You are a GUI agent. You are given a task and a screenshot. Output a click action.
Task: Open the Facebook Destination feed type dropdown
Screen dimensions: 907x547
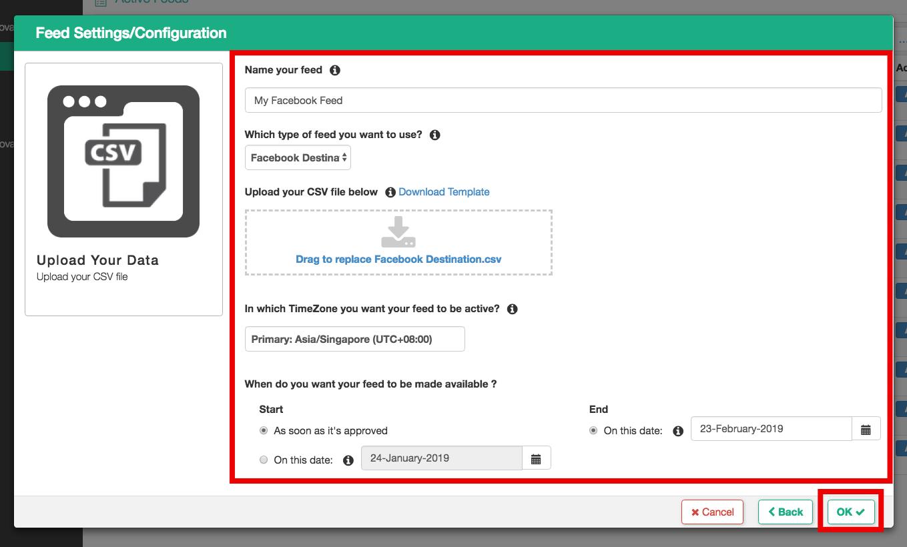click(298, 158)
